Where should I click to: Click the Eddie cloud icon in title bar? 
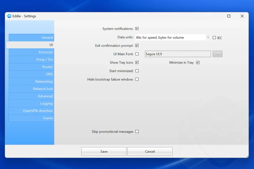(x=9, y=16)
